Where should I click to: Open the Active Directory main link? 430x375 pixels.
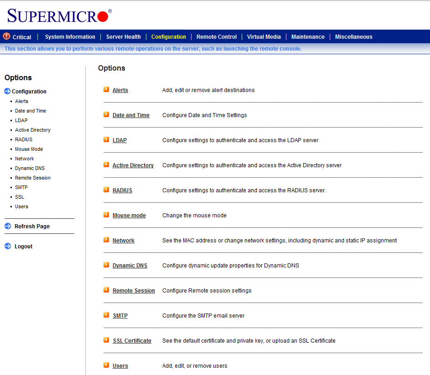tap(133, 165)
